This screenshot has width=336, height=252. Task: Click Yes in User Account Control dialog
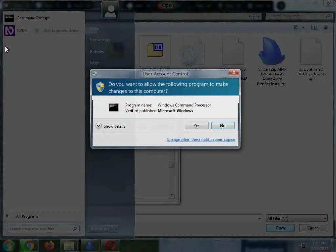click(197, 126)
